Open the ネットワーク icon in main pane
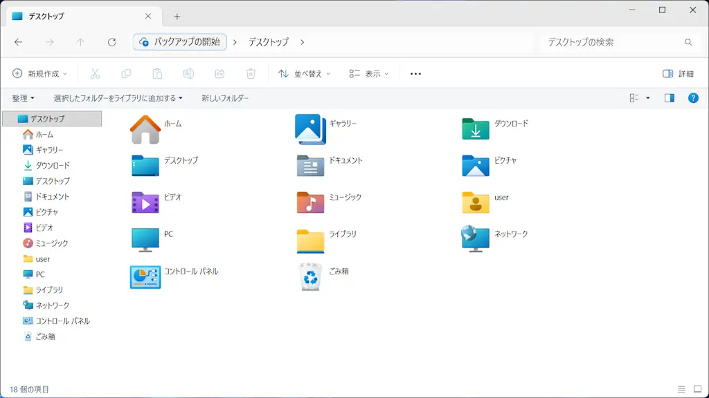This screenshot has width=709, height=398. [476, 239]
